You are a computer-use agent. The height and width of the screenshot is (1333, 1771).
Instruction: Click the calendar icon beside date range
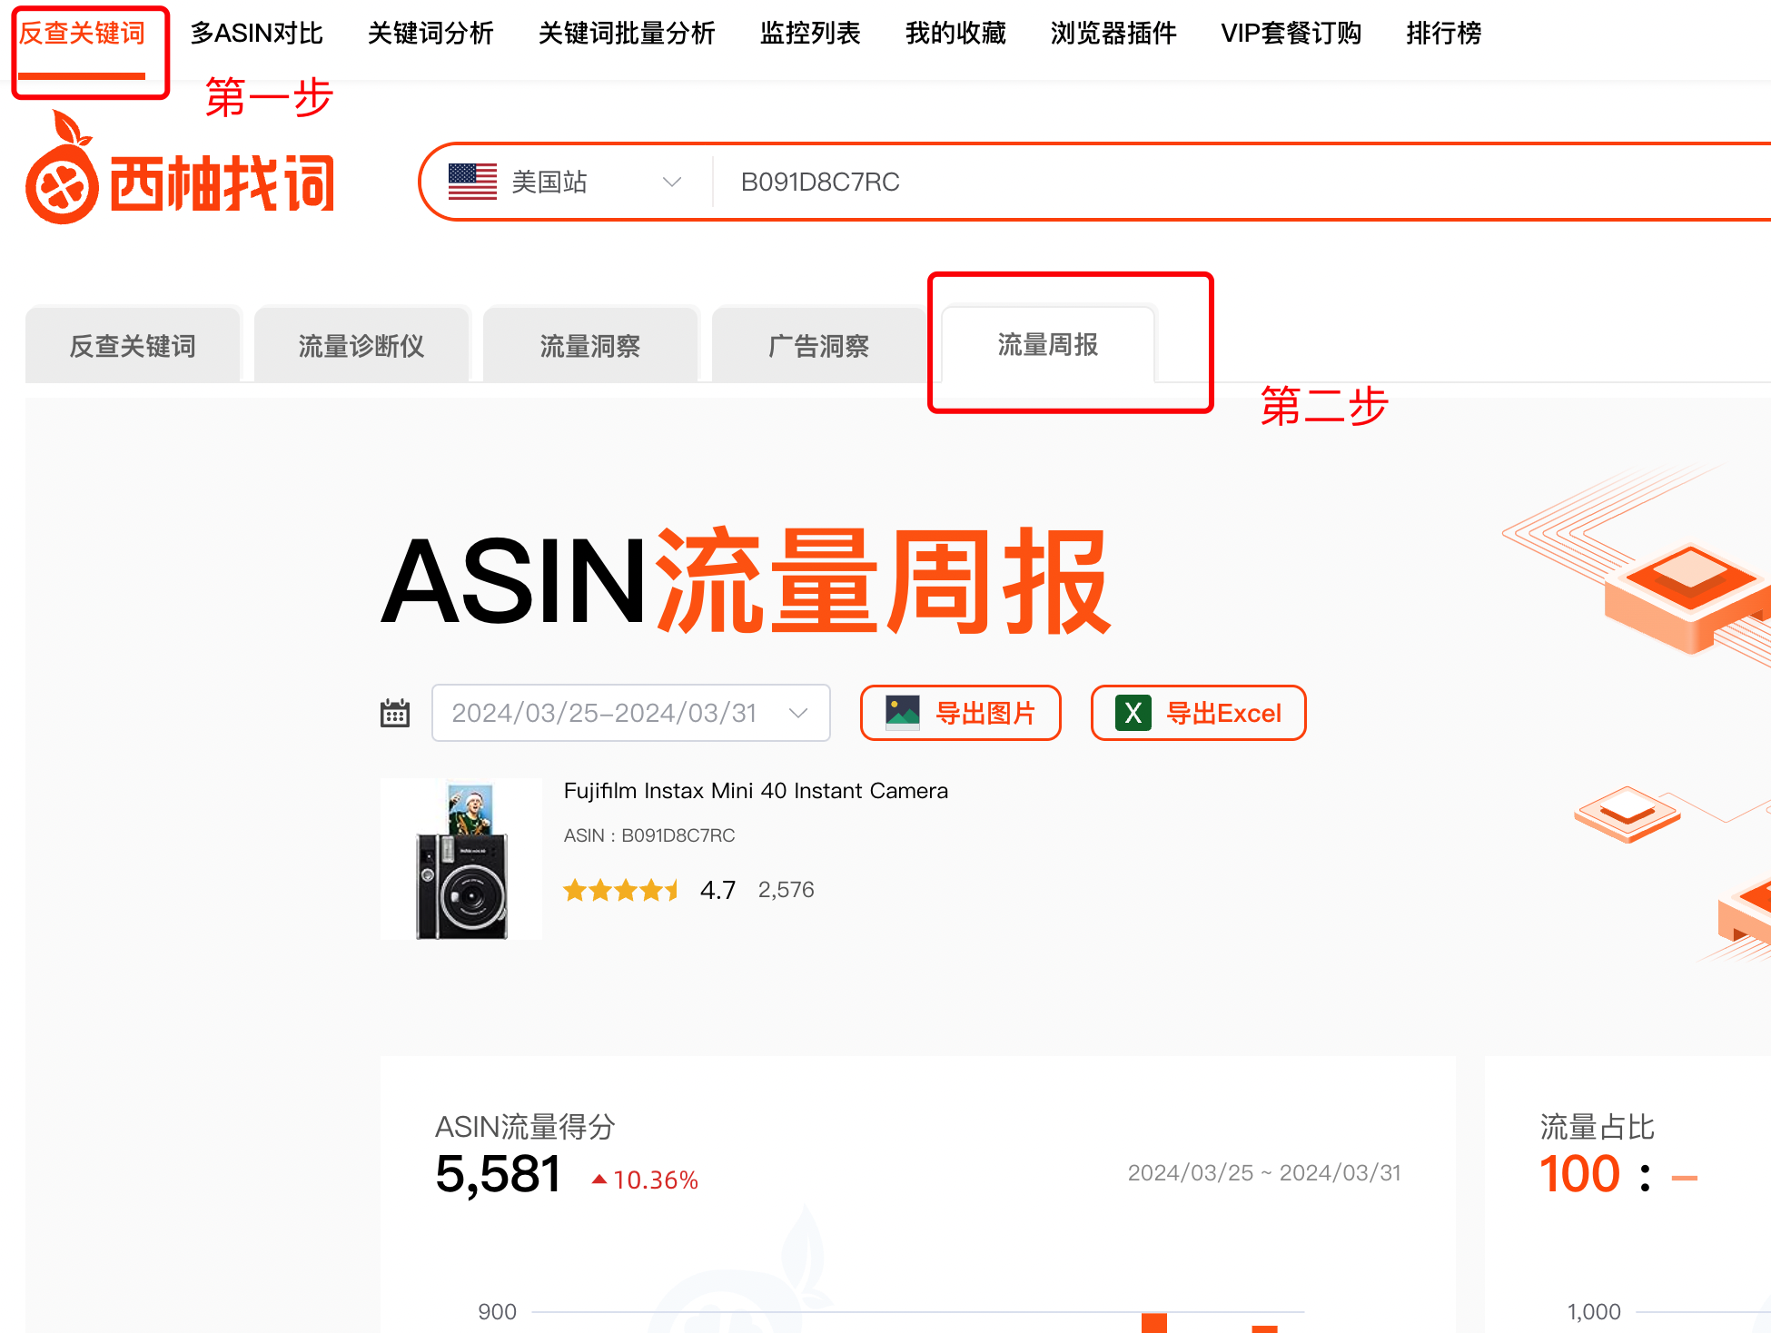(395, 713)
